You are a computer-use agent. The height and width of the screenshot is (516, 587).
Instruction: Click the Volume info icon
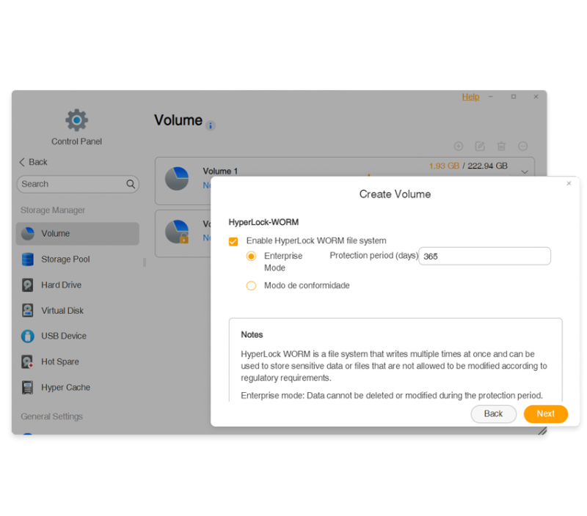tap(211, 126)
